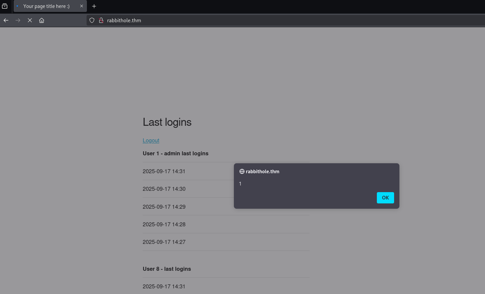Click the forward navigation arrow
Screen dimensions: 485x294
[18, 20]
